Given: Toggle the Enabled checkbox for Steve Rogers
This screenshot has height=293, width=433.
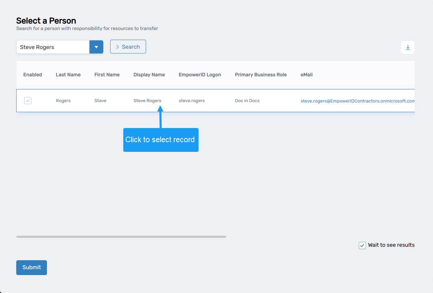Looking at the screenshot, I should (28, 101).
